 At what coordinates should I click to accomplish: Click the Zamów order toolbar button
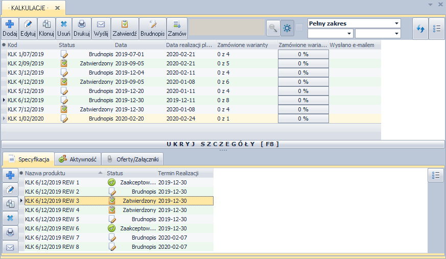pos(177,29)
